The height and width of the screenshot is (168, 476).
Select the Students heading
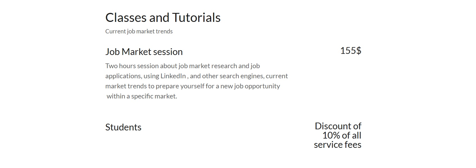point(123,127)
